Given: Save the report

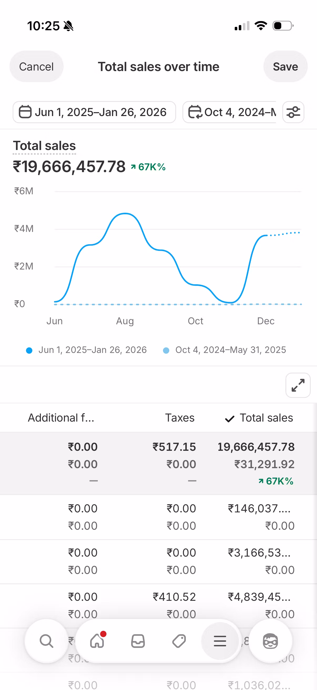Looking at the screenshot, I should coord(285,67).
